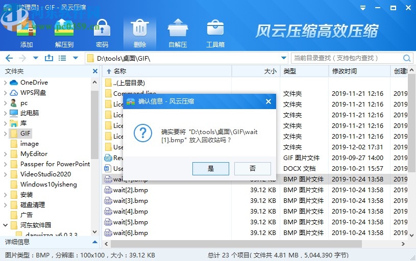Go forward with the right arrow
The width and height of the screenshot is (416, 261).
click(x=23, y=58)
